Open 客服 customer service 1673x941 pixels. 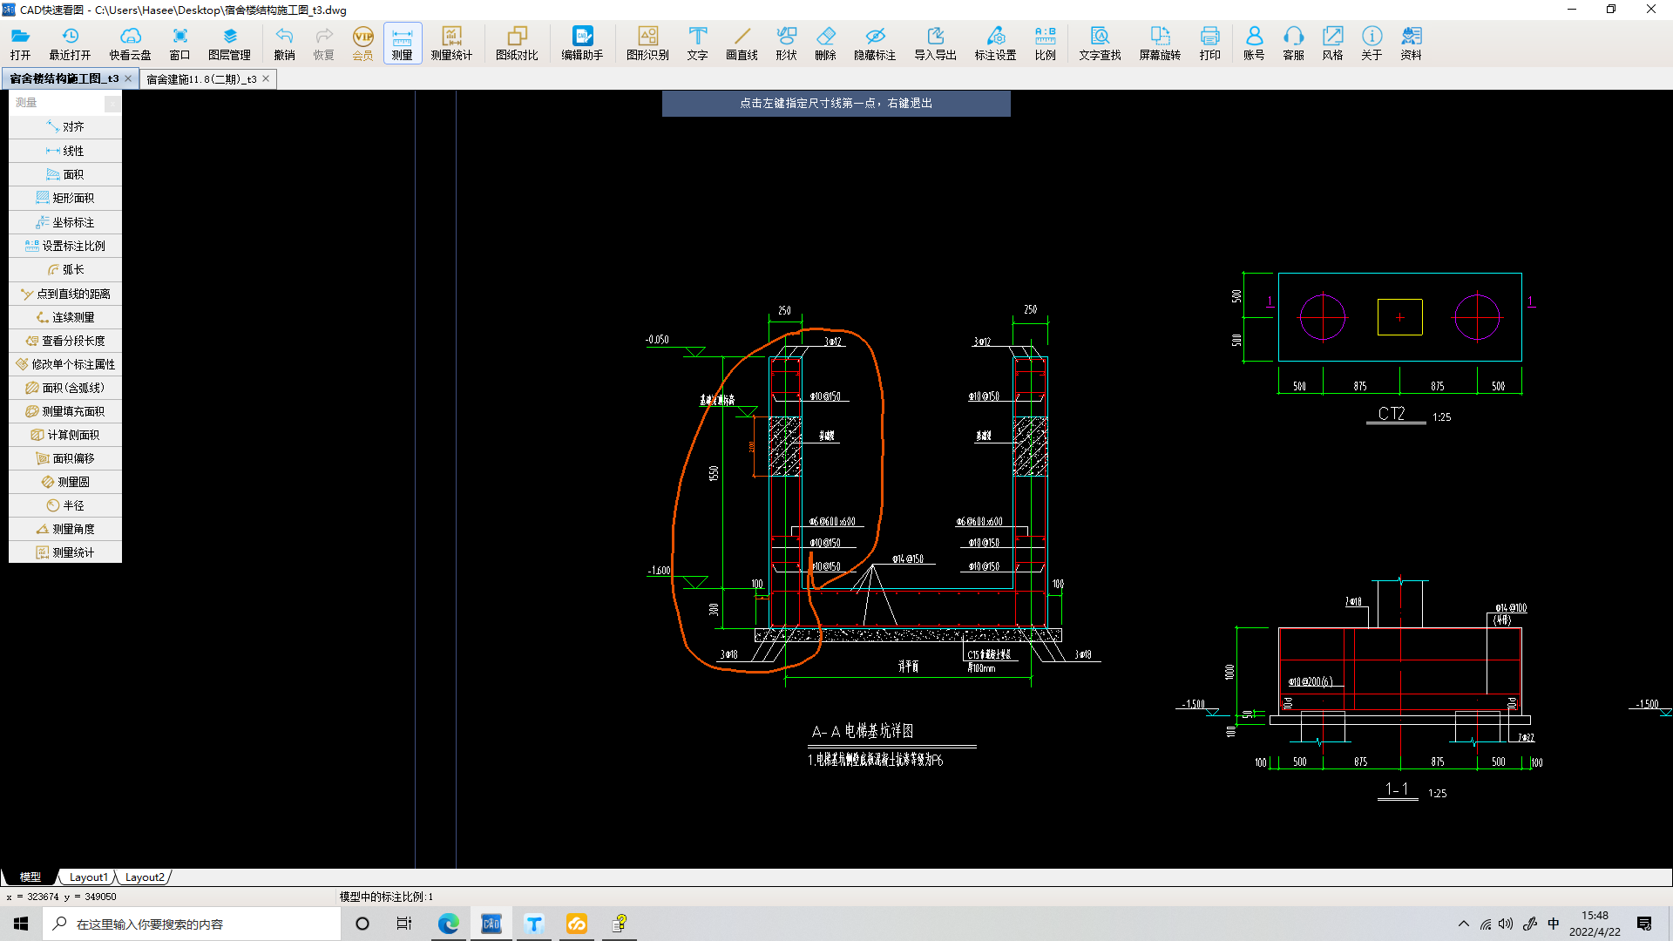click(1293, 44)
